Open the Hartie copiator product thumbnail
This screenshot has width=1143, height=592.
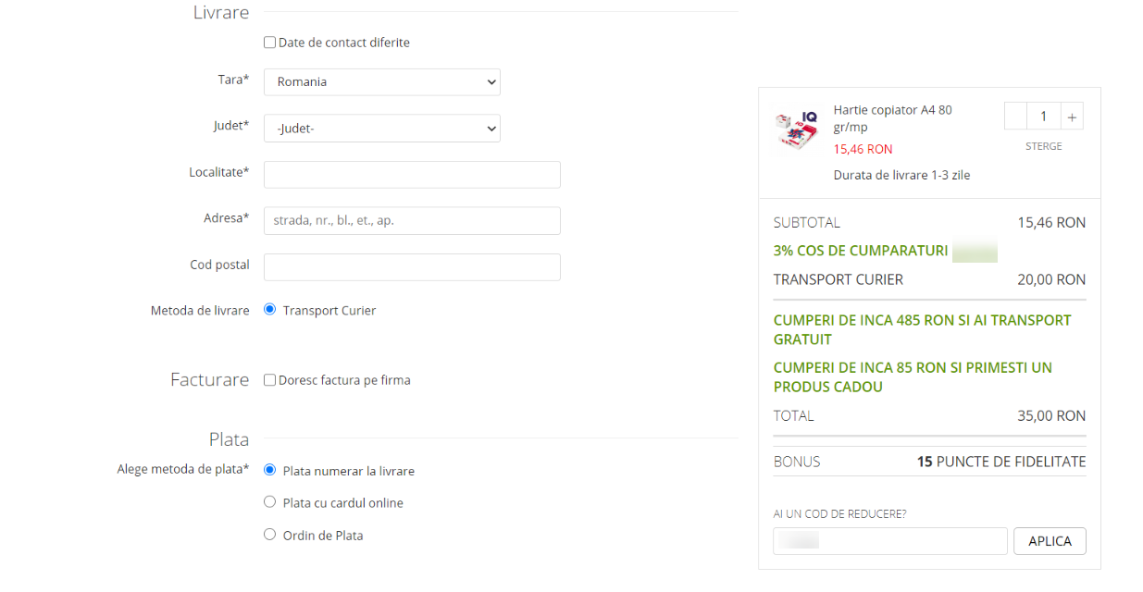pyautogui.click(x=796, y=130)
